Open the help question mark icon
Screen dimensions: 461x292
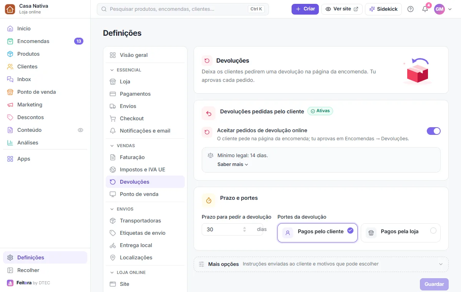point(410,9)
